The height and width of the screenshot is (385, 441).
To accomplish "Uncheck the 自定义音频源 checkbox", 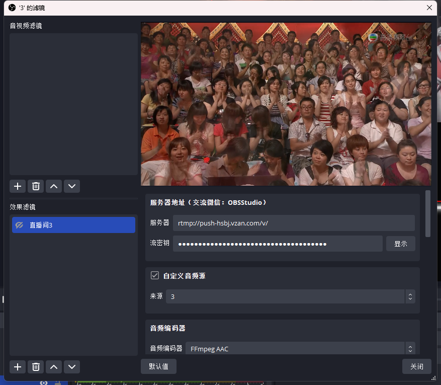I will click(x=155, y=276).
